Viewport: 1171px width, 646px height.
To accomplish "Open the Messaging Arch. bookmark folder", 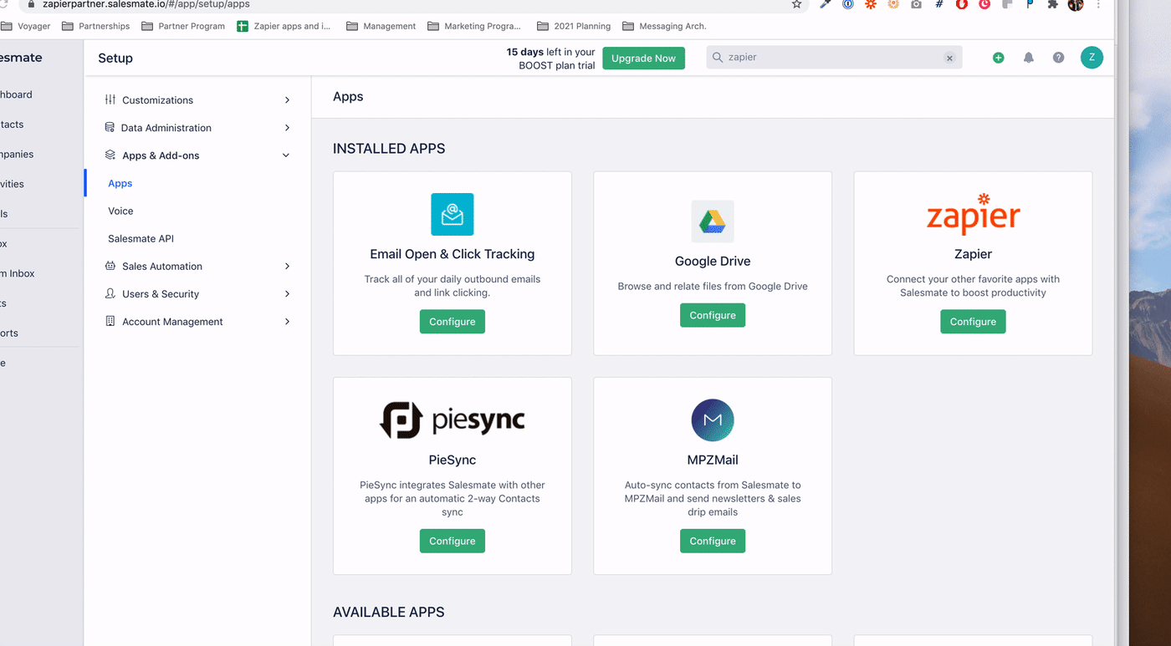I will pos(665,26).
